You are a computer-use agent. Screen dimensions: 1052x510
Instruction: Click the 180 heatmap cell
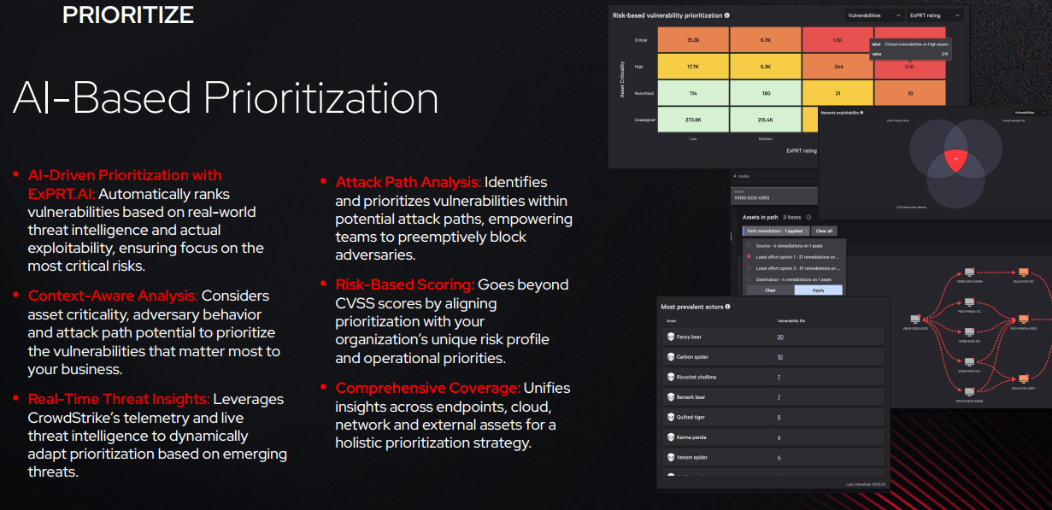765,92
